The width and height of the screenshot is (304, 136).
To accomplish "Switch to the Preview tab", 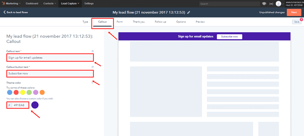I will pos(200,22).
